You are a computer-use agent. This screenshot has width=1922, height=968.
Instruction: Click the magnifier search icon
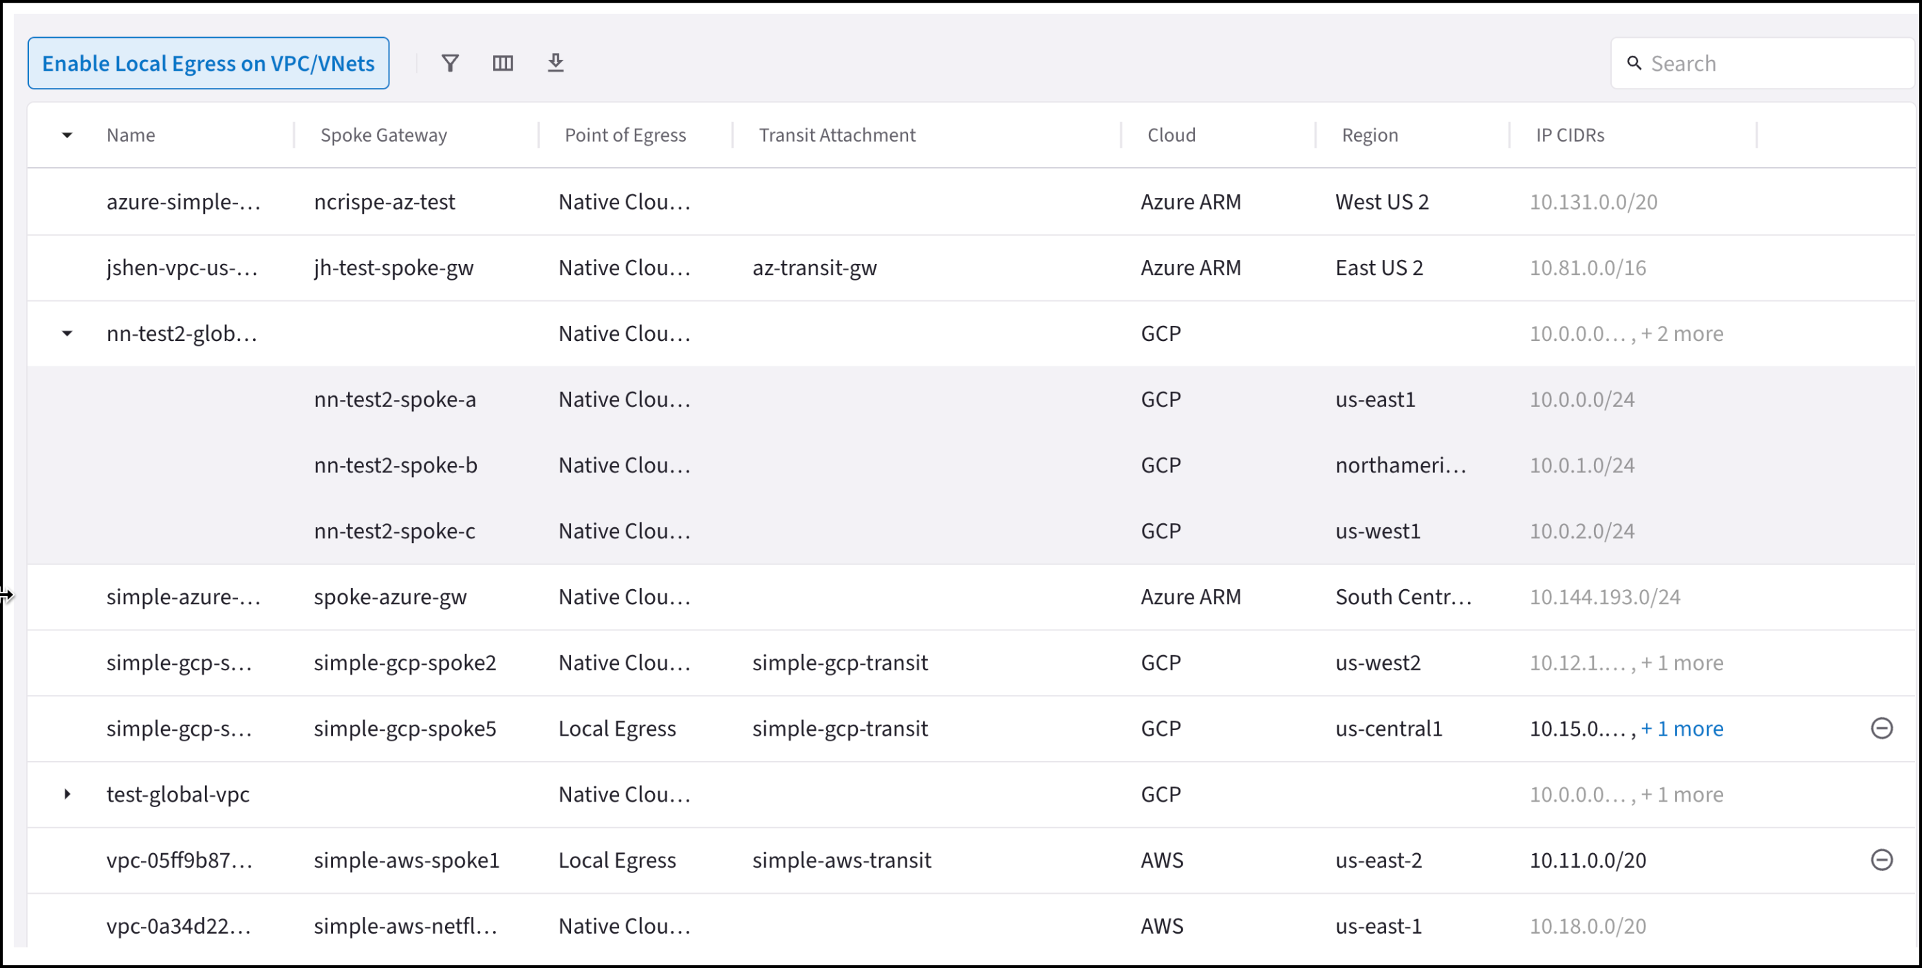1634,63
